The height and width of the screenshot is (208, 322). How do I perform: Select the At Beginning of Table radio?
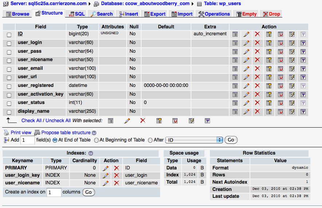point(96,140)
